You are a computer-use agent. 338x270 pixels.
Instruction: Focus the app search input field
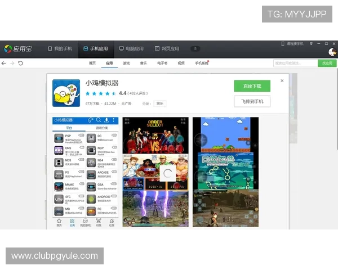[296, 64]
